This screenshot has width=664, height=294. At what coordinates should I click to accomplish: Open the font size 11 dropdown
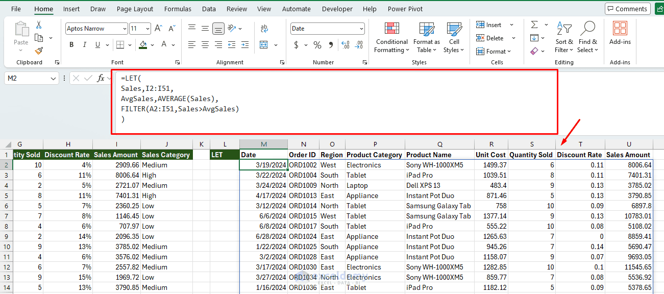147,29
